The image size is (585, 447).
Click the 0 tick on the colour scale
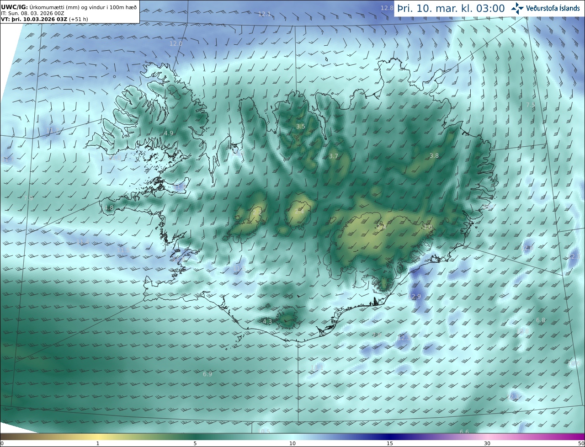[x=2, y=443]
